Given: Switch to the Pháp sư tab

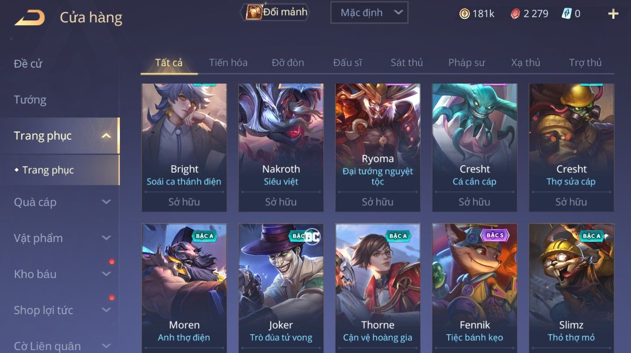Looking at the screenshot, I should point(466,62).
